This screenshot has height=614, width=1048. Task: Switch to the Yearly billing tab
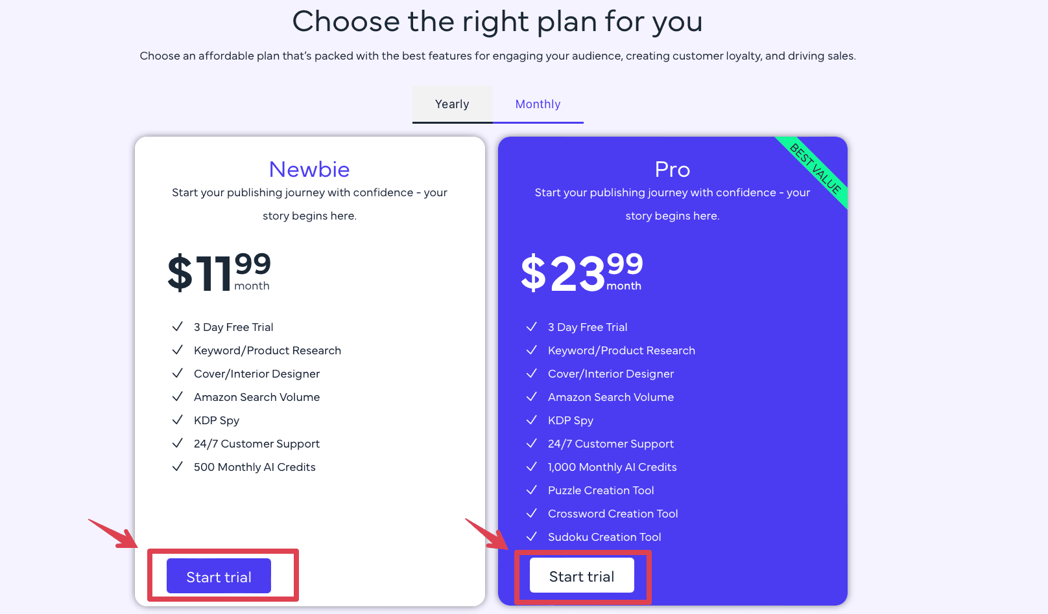point(452,104)
